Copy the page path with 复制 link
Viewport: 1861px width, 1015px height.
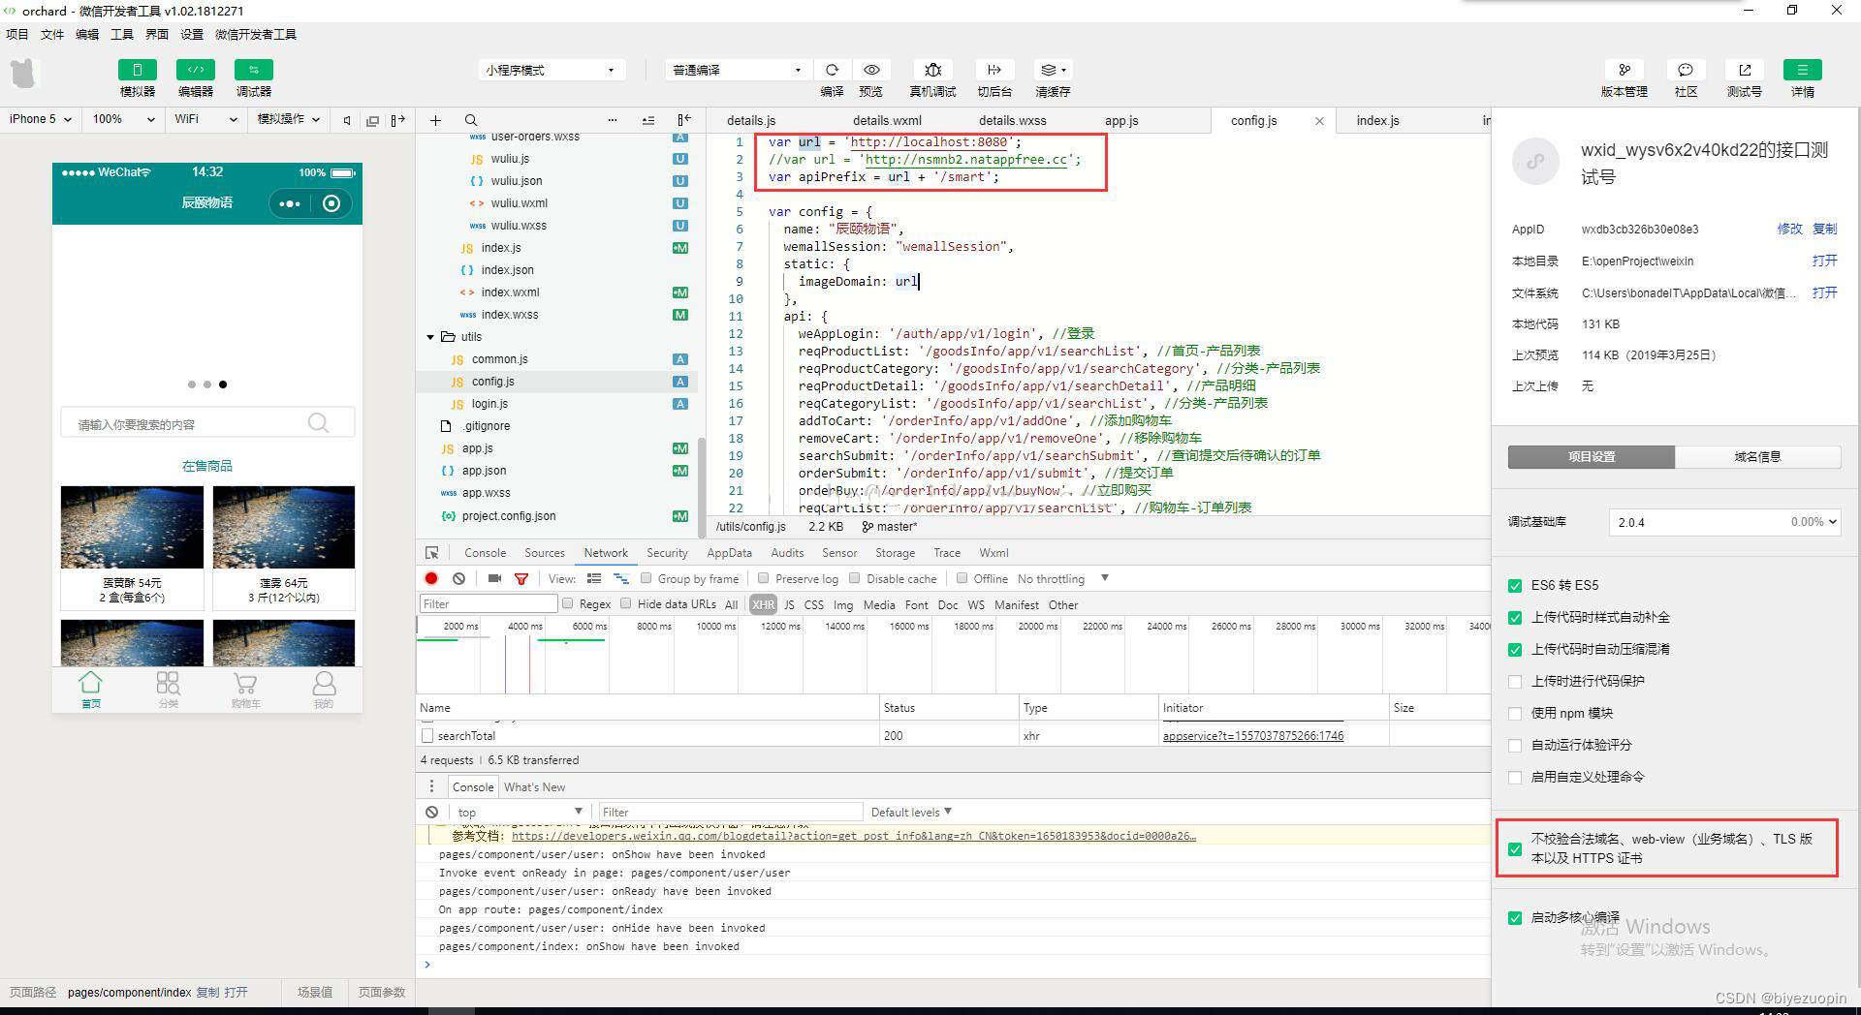coord(207,992)
